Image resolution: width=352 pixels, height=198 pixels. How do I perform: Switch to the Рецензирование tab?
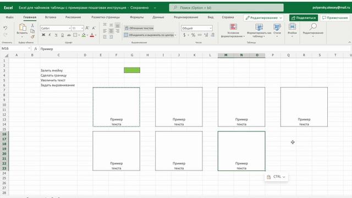click(x=186, y=17)
